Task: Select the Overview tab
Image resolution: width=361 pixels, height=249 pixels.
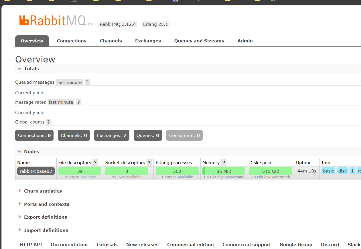Action: pyautogui.click(x=32, y=41)
